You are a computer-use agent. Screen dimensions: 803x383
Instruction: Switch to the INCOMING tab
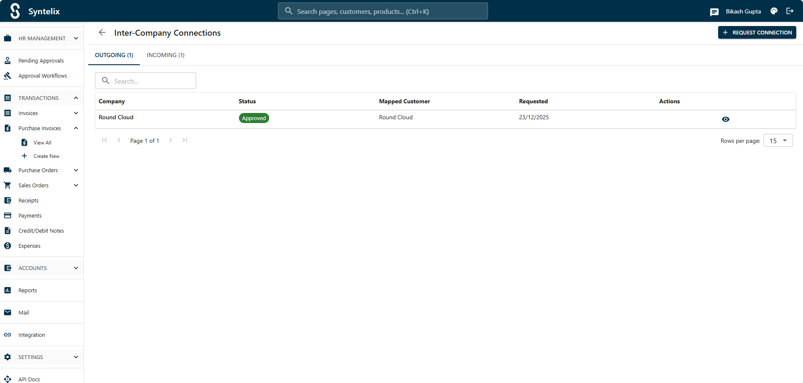coord(165,55)
